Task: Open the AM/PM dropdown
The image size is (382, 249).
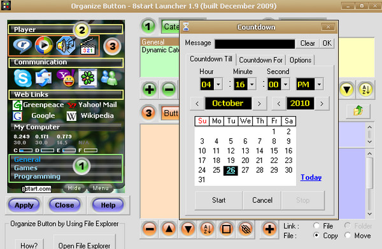Action: click(x=319, y=85)
